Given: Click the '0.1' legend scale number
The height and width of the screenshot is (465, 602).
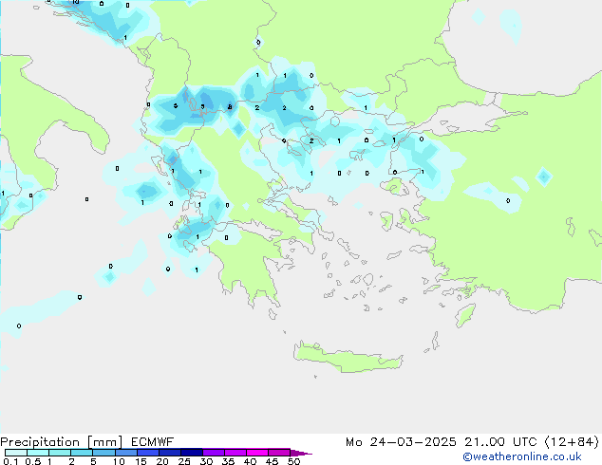Looking at the screenshot, I should click(x=10, y=461).
